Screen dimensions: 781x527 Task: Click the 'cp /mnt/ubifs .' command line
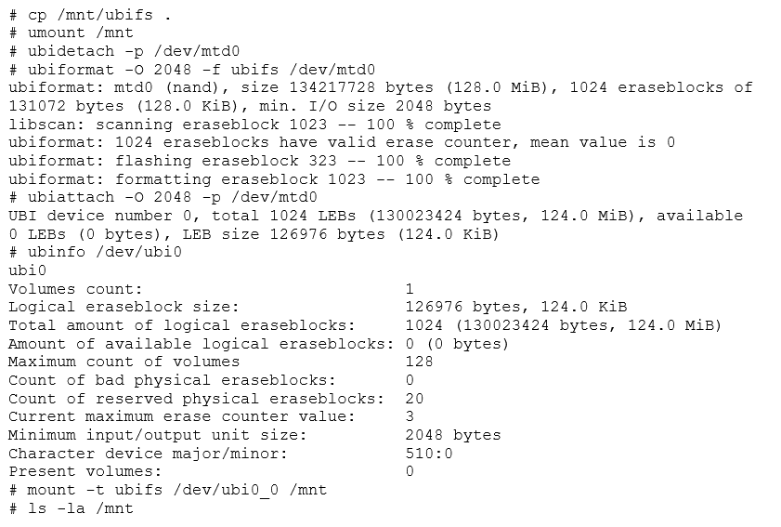pos(90,15)
